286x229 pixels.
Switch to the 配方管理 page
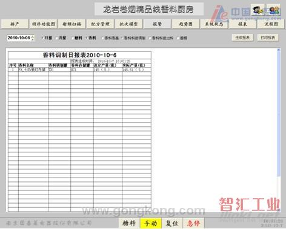coord(100,24)
